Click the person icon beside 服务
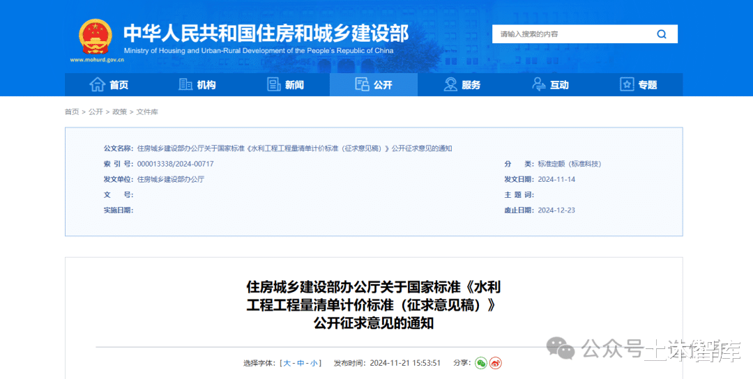 click(450, 84)
